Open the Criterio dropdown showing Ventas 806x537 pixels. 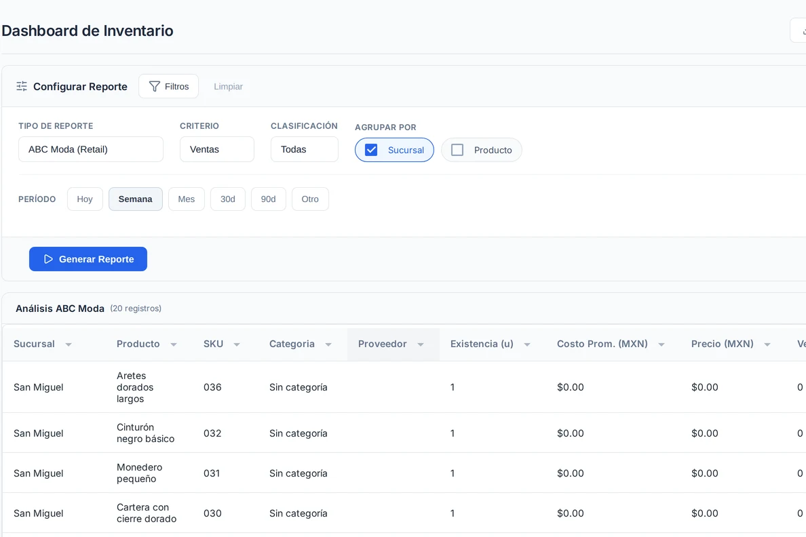[217, 149]
